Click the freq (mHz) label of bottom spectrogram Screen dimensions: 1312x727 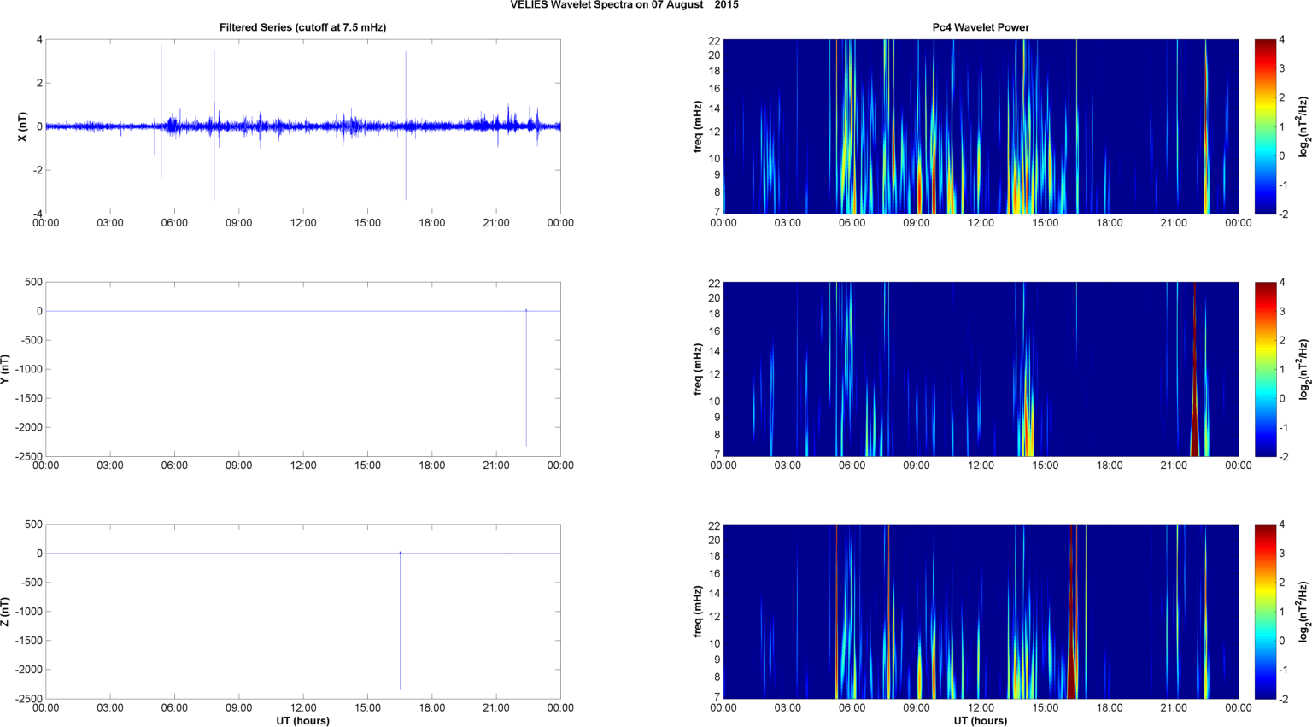pos(698,612)
